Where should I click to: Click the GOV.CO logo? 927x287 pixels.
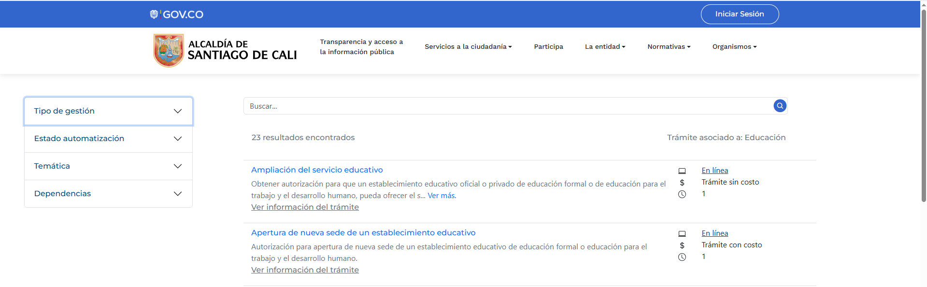(x=176, y=14)
